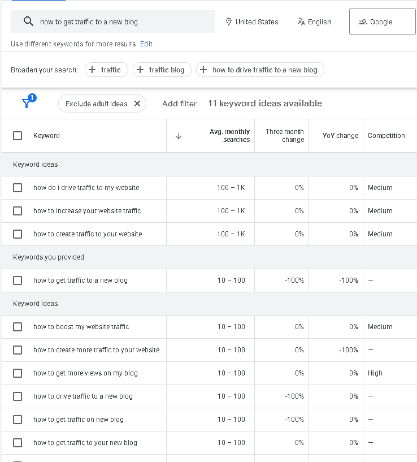Click the keyword search input field
The width and height of the screenshot is (417, 462).
[113, 21]
